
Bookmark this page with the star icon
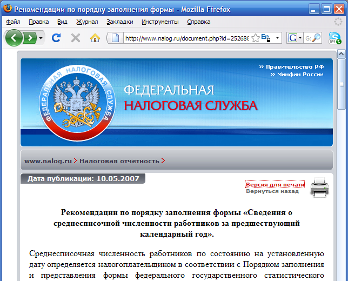[256, 38]
